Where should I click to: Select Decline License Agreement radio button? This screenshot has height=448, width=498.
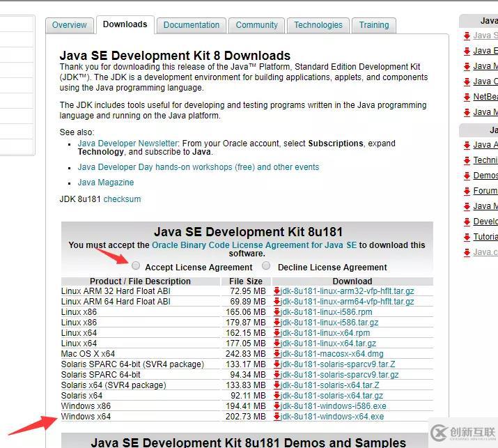click(x=266, y=265)
